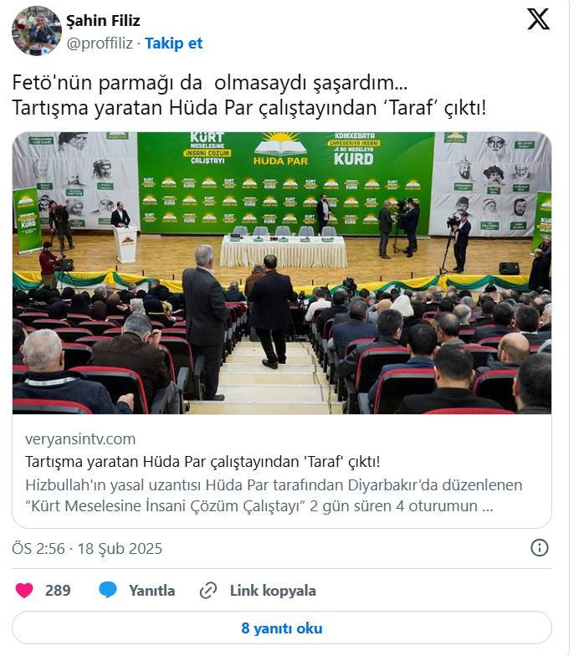
Task: Open the veryansintv.com source domain
Action: click(80, 438)
